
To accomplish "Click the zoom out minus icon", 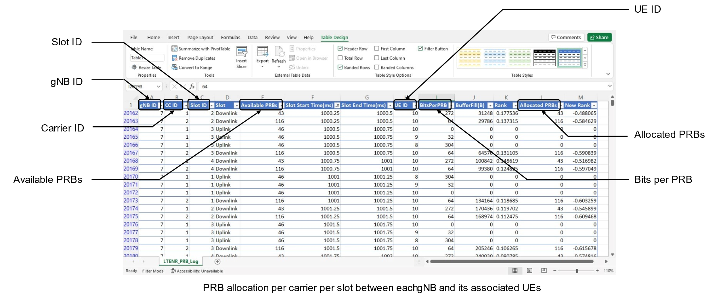I will coord(555,271).
